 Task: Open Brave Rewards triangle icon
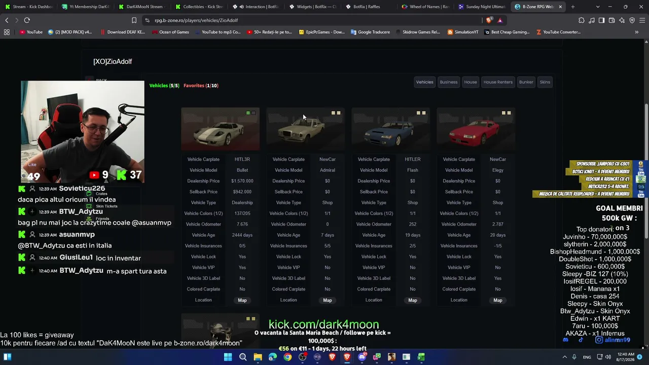click(500, 20)
